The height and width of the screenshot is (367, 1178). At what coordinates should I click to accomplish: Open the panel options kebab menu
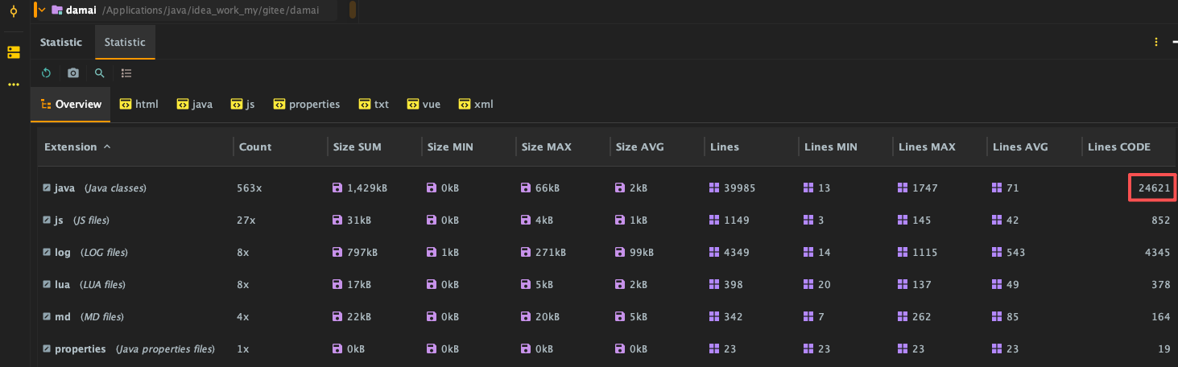pos(1156,43)
